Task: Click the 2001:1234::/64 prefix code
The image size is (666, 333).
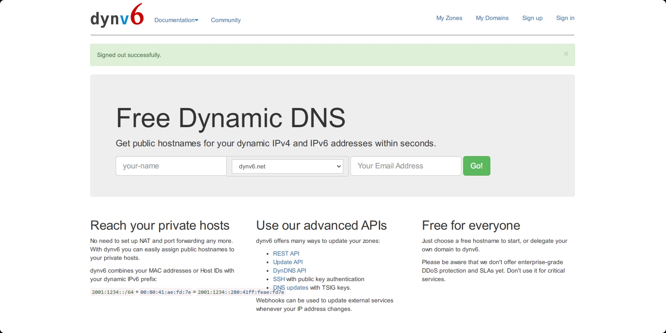Action: coord(113,292)
